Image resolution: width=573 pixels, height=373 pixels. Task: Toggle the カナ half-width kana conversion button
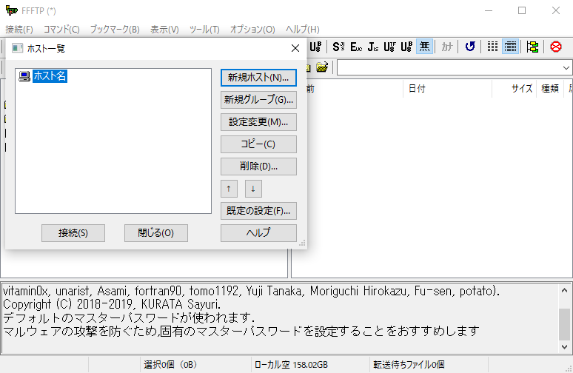446,47
